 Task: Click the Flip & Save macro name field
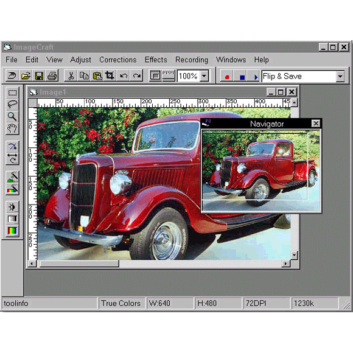pyautogui.click(x=299, y=76)
